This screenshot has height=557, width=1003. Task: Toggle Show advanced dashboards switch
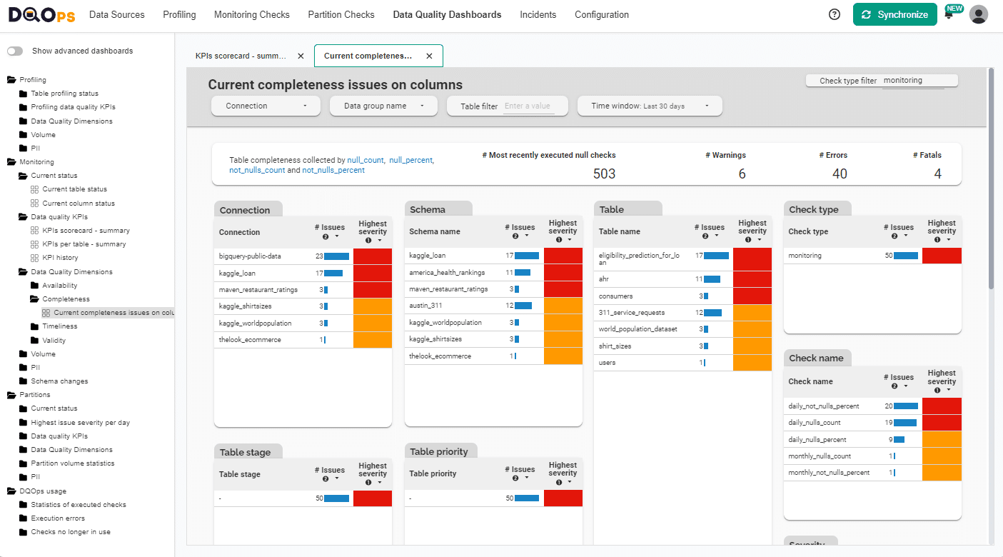[15, 51]
